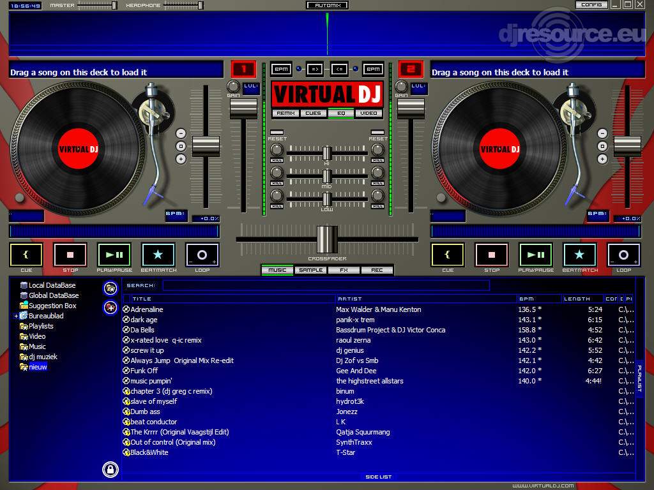Sort songs by BPM column header
This screenshot has width=654, height=490.
540,299
